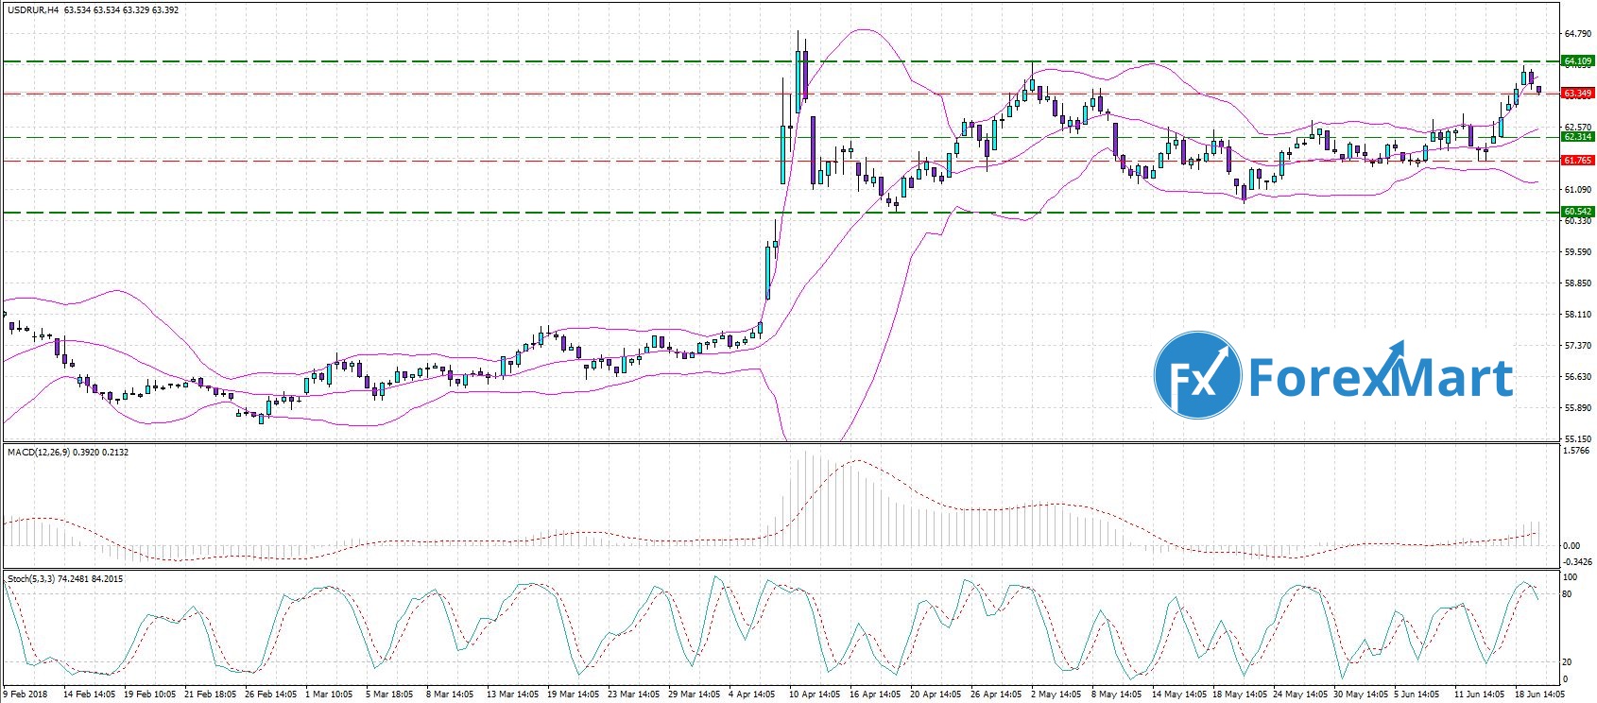The image size is (1597, 703).
Task: Click the 24 May 14:05 time label
Action: (x=1299, y=694)
